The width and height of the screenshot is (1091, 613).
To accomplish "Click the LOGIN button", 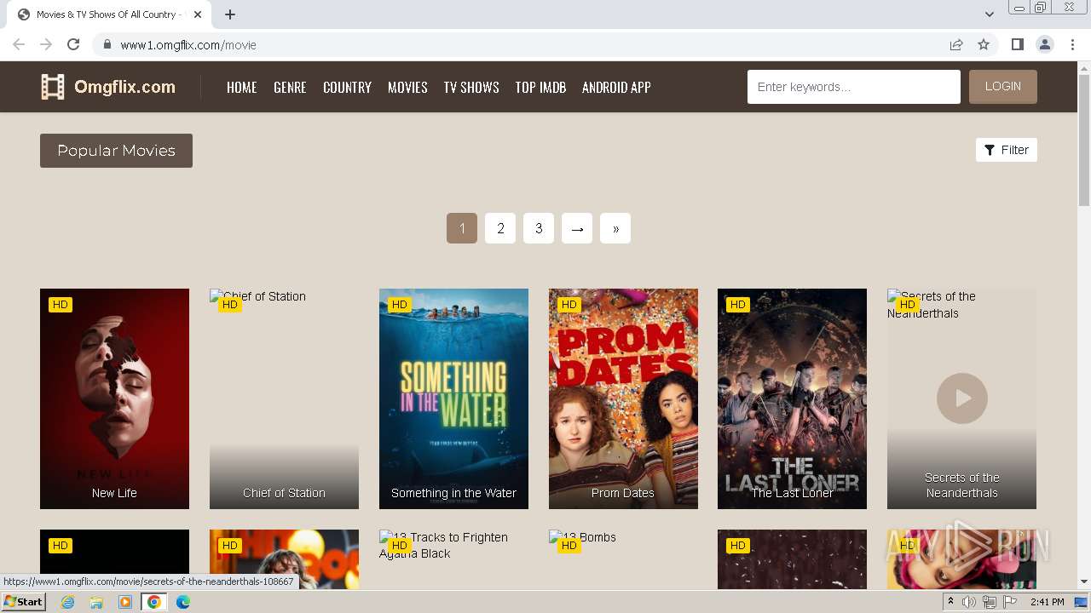I will 1003,87.
